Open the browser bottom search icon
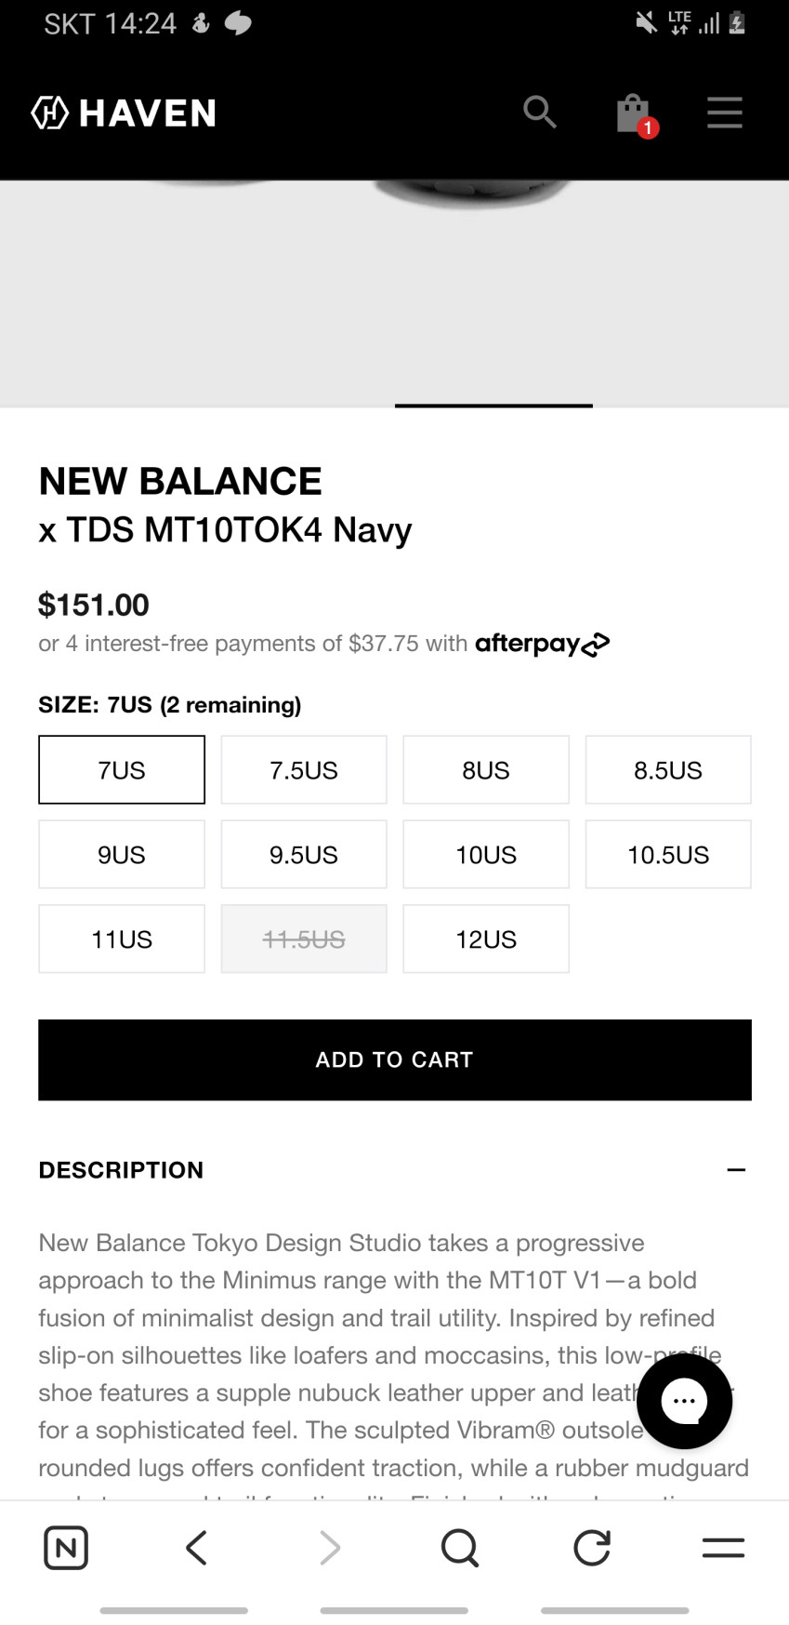 459,1548
